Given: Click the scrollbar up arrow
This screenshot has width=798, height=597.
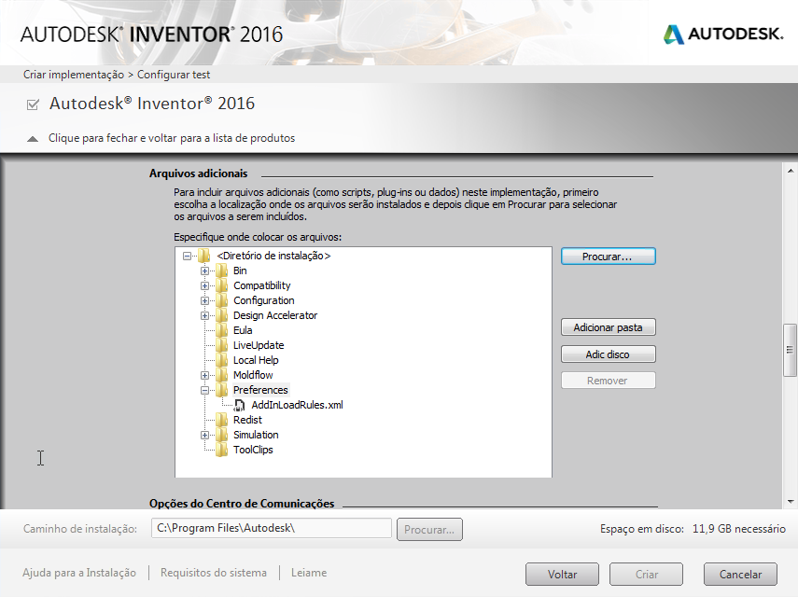Looking at the screenshot, I should point(790,171).
